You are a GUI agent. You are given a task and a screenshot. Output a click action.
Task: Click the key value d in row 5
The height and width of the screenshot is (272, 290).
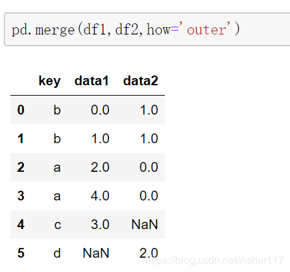tap(57, 253)
